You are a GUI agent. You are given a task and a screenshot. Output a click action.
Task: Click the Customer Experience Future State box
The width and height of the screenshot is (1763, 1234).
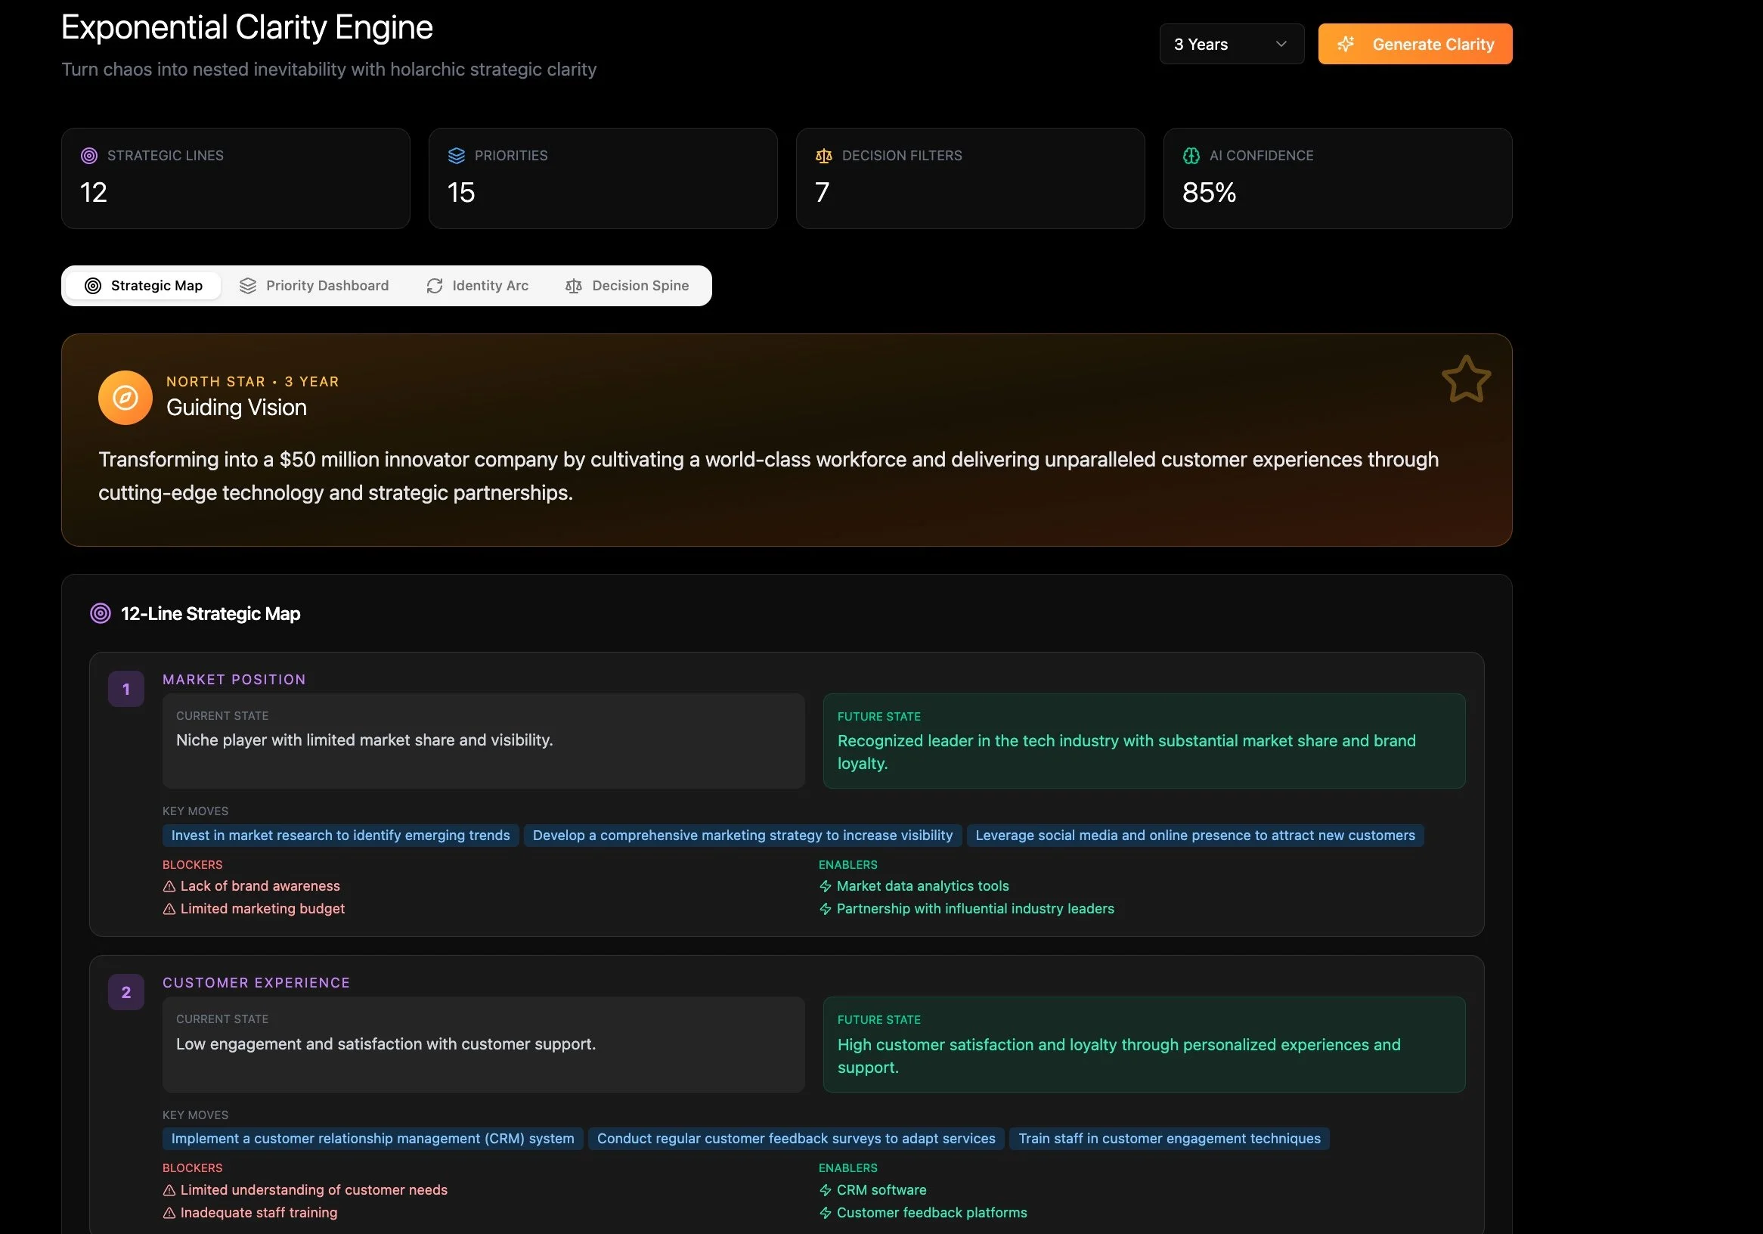[x=1143, y=1044]
